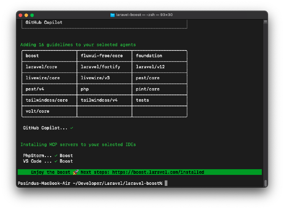Open the boost.laravel.com/installed link
This screenshot has width=284, height=209.
pos(158,172)
